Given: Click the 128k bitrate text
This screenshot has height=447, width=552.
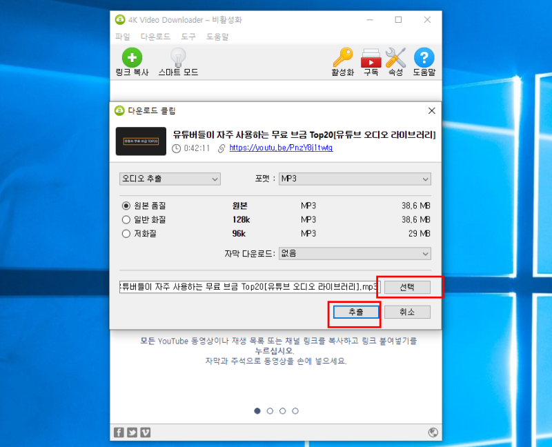Looking at the screenshot, I should pyautogui.click(x=241, y=219).
